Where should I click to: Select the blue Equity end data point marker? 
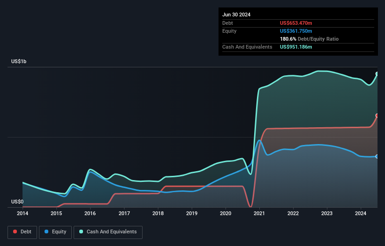coord(377,156)
